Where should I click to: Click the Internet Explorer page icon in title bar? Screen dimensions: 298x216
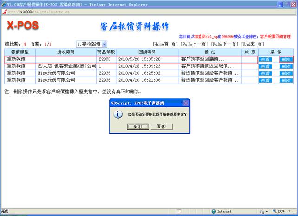click(4, 4)
